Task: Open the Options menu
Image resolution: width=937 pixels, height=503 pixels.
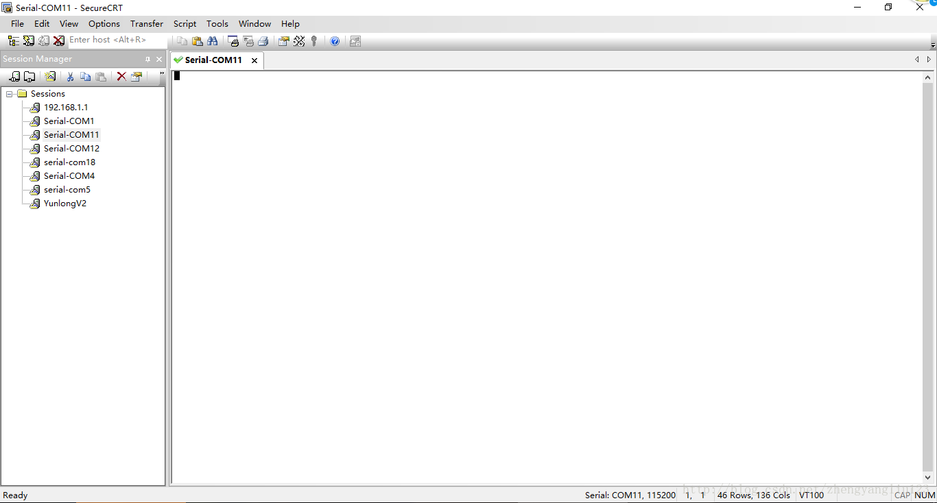Action: click(104, 24)
